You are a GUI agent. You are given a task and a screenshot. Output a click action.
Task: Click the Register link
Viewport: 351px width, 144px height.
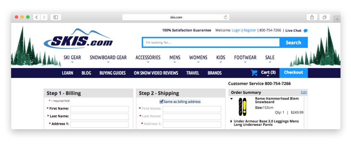250,30
